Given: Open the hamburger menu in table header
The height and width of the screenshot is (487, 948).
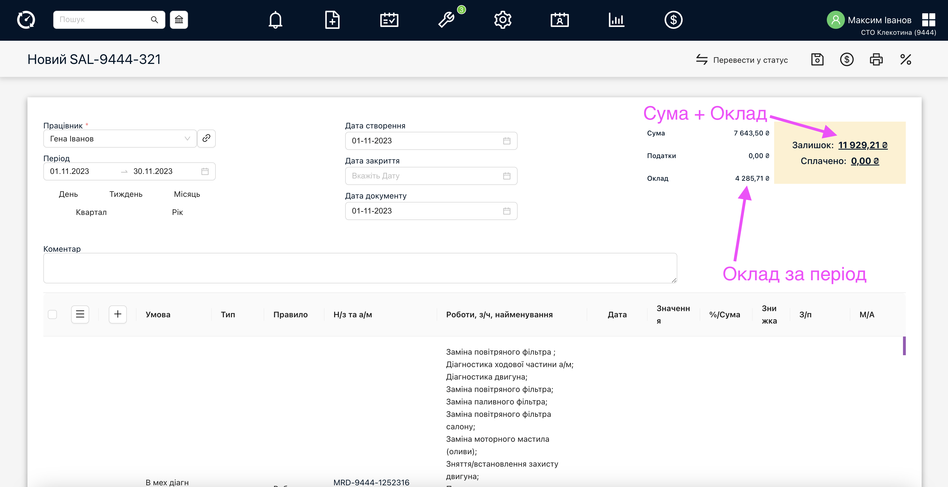Looking at the screenshot, I should coord(80,314).
